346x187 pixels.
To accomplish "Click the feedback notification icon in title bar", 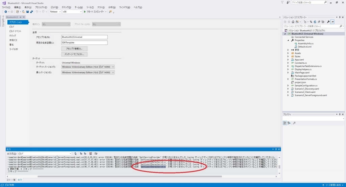I will (288, 2).
